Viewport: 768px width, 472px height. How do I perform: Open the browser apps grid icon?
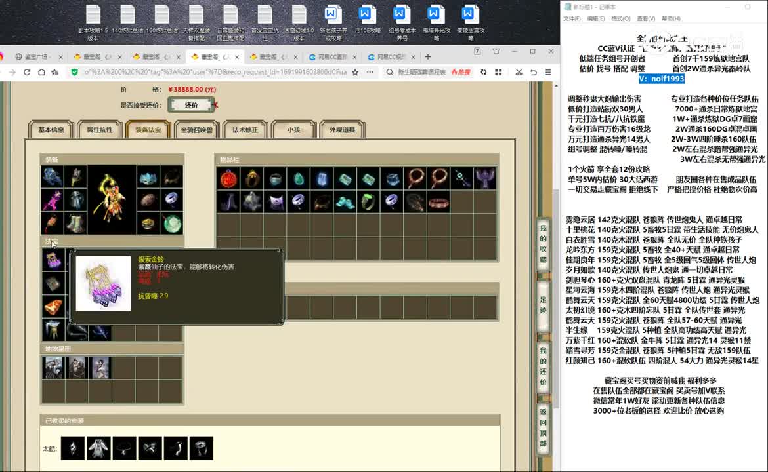(x=498, y=72)
